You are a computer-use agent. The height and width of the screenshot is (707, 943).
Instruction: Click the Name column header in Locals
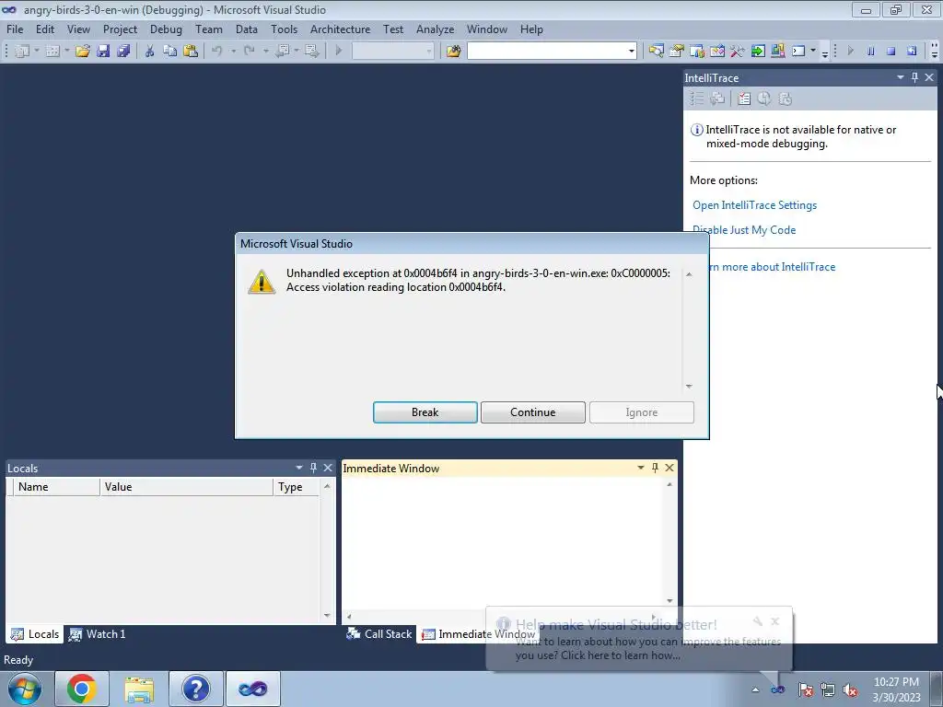coord(56,486)
